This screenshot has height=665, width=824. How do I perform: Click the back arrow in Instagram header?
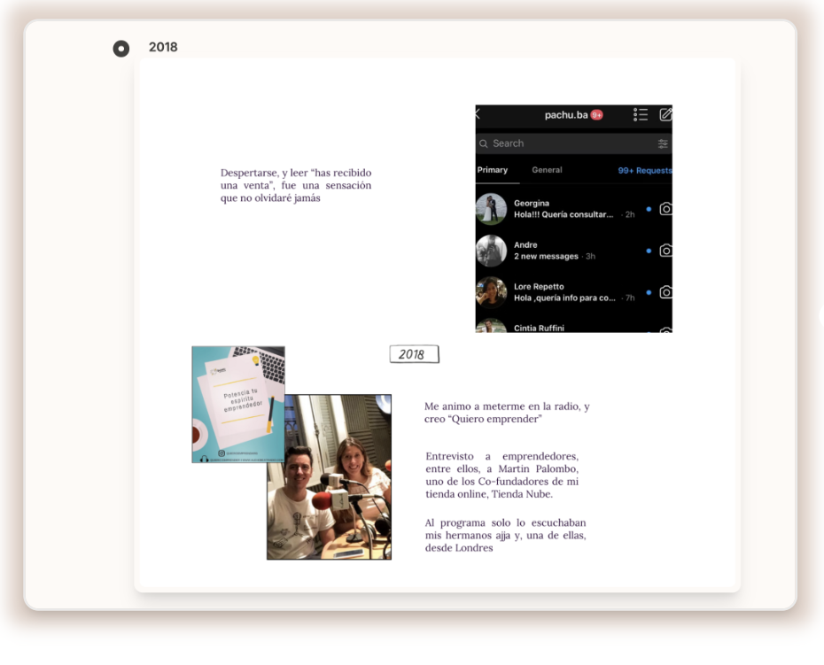pyautogui.click(x=479, y=115)
